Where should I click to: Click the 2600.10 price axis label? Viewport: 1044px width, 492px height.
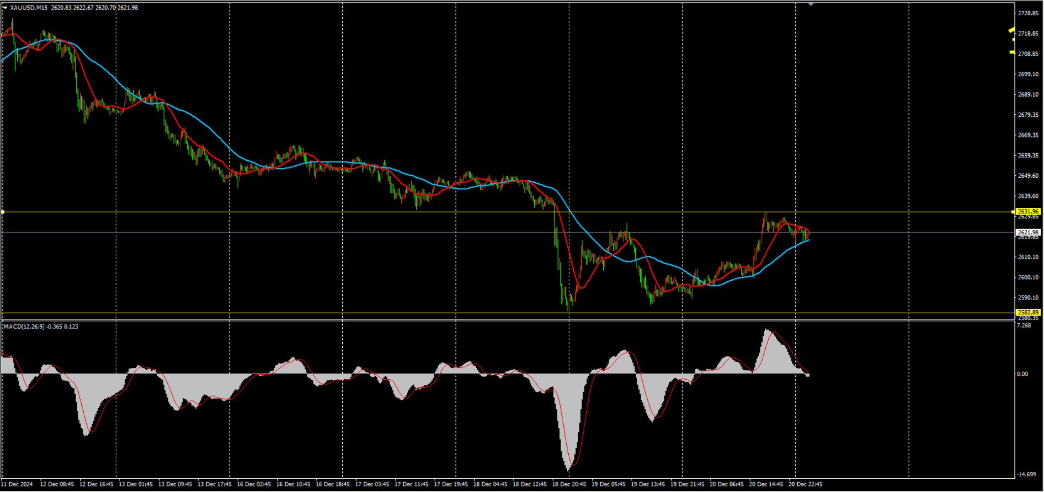pos(1028,277)
